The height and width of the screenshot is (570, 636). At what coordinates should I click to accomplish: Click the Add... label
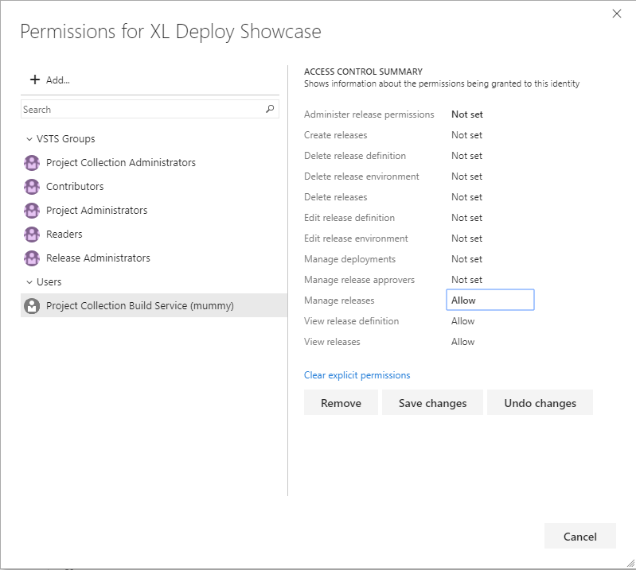coord(57,80)
